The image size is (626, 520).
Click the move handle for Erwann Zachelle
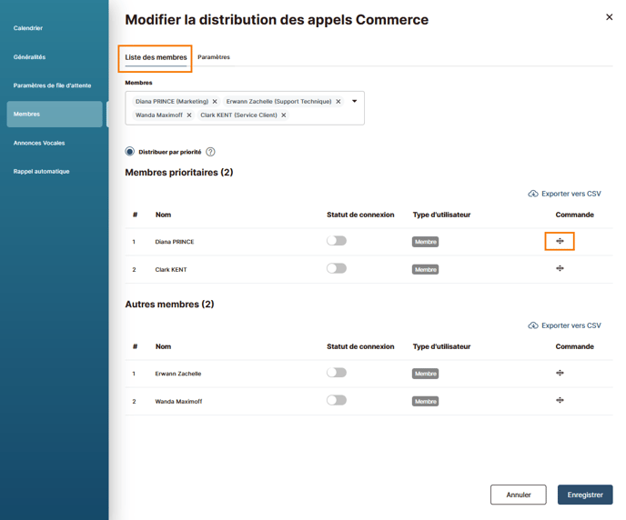coord(560,373)
